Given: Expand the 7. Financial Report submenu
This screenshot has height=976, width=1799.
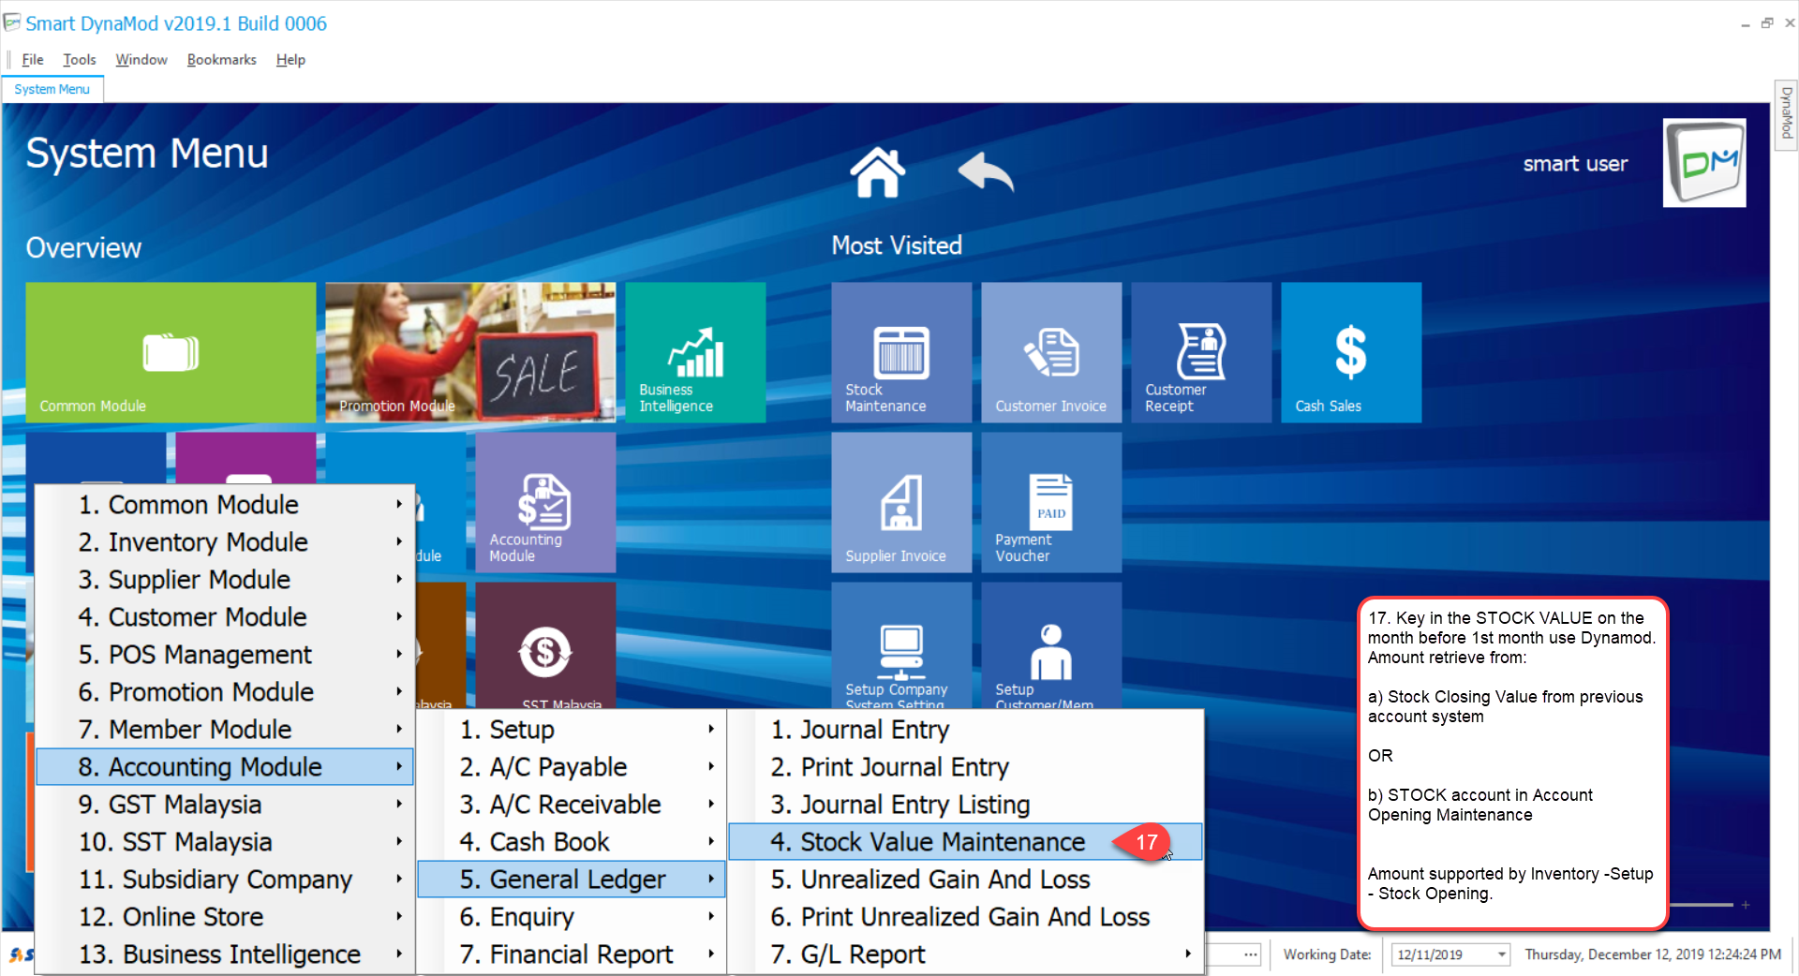Looking at the screenshot, I should (x=572, y=954).
